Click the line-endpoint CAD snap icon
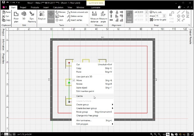This screenshot has width=194, height=136. (179, 12)
